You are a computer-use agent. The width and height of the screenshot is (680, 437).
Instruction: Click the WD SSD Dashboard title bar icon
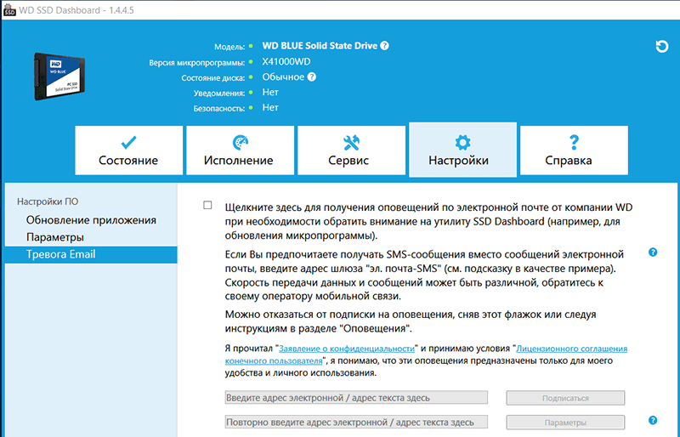pyautogui.click(x=9, y=9)
